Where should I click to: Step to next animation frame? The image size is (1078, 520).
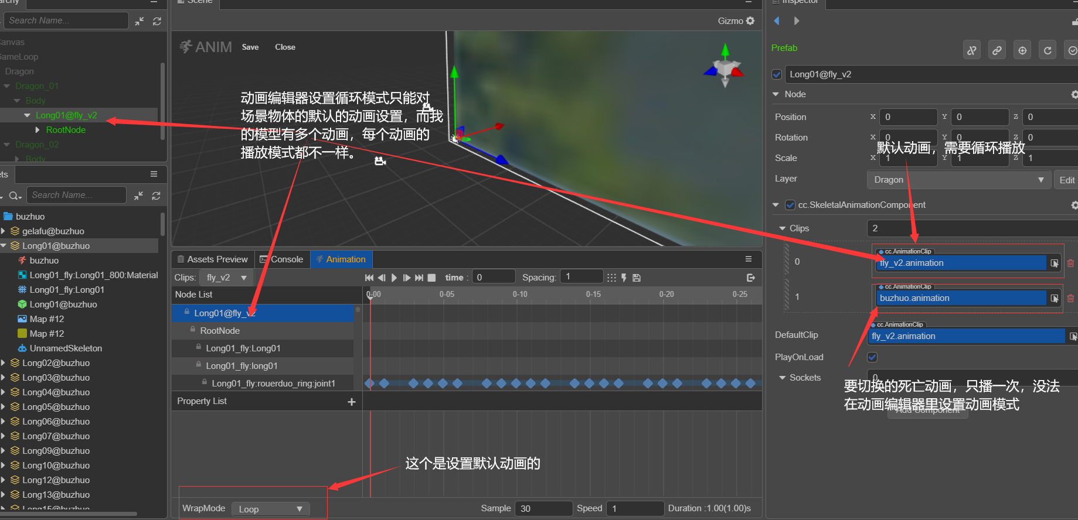(x=407, y=278)
